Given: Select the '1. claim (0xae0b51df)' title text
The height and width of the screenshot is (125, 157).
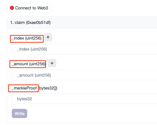Looking at the screenshot, I should click(30, 23).
